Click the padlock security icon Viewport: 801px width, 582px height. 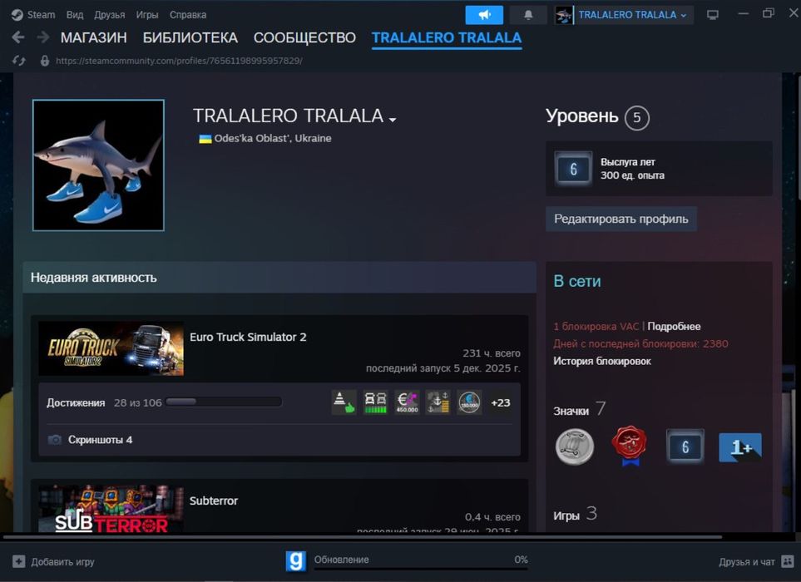45,61
